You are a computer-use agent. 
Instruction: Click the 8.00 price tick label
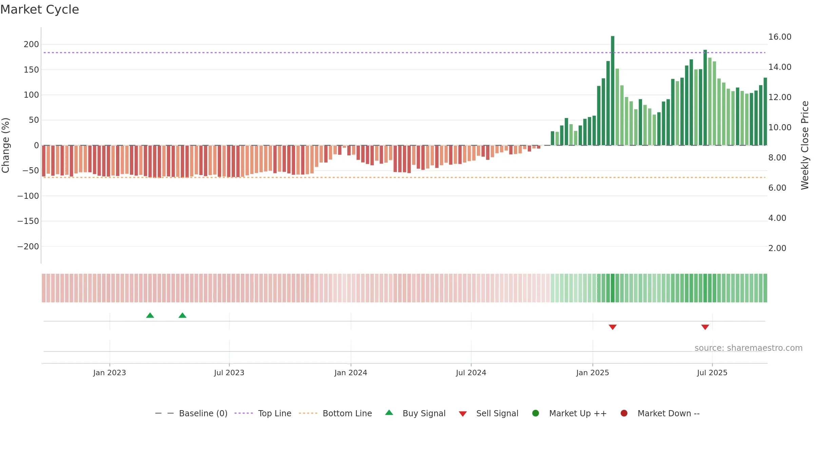click(x=777, y=158)
